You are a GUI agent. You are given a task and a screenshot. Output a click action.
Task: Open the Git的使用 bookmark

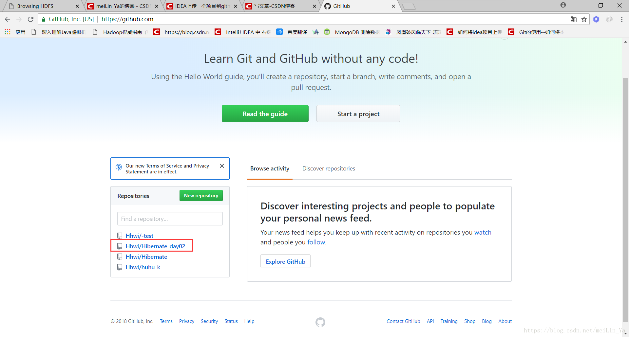pos(536,32)
